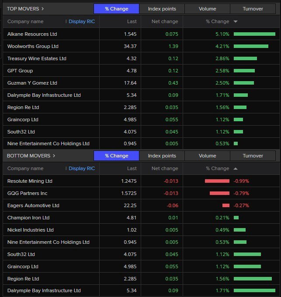Screen dimensions: 281x297
Task: Open Nickel Industries Ltd
Action: (30, 230)
